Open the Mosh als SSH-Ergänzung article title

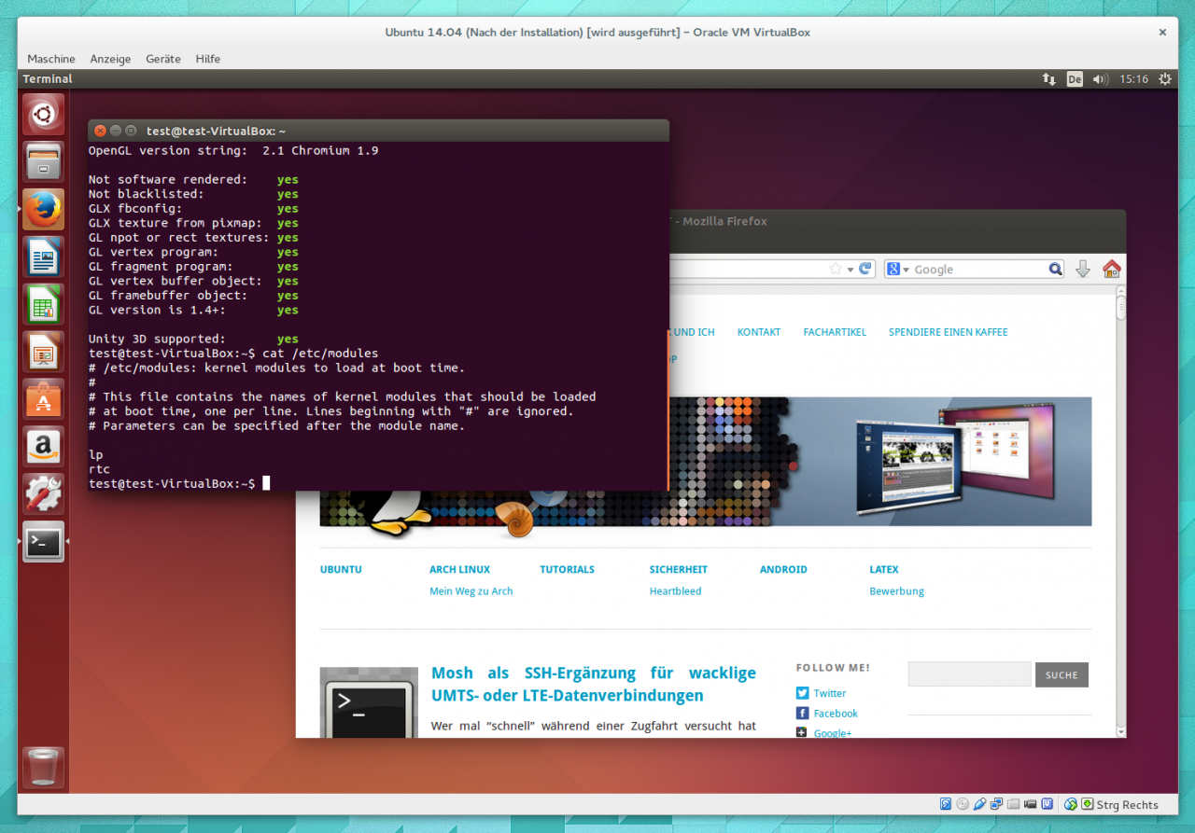(x=594, y=684)
